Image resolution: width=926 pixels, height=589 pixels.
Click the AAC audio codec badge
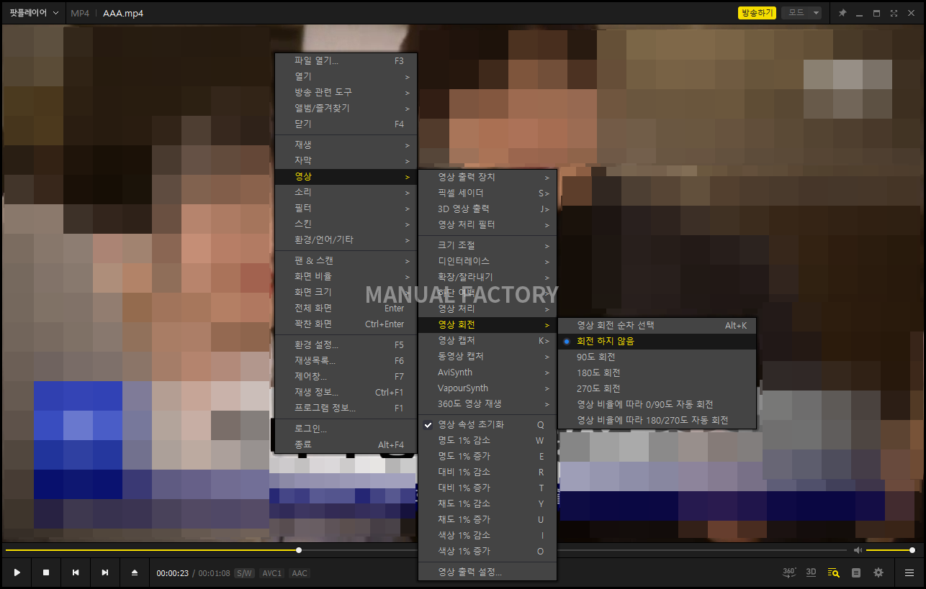(300, 573)
